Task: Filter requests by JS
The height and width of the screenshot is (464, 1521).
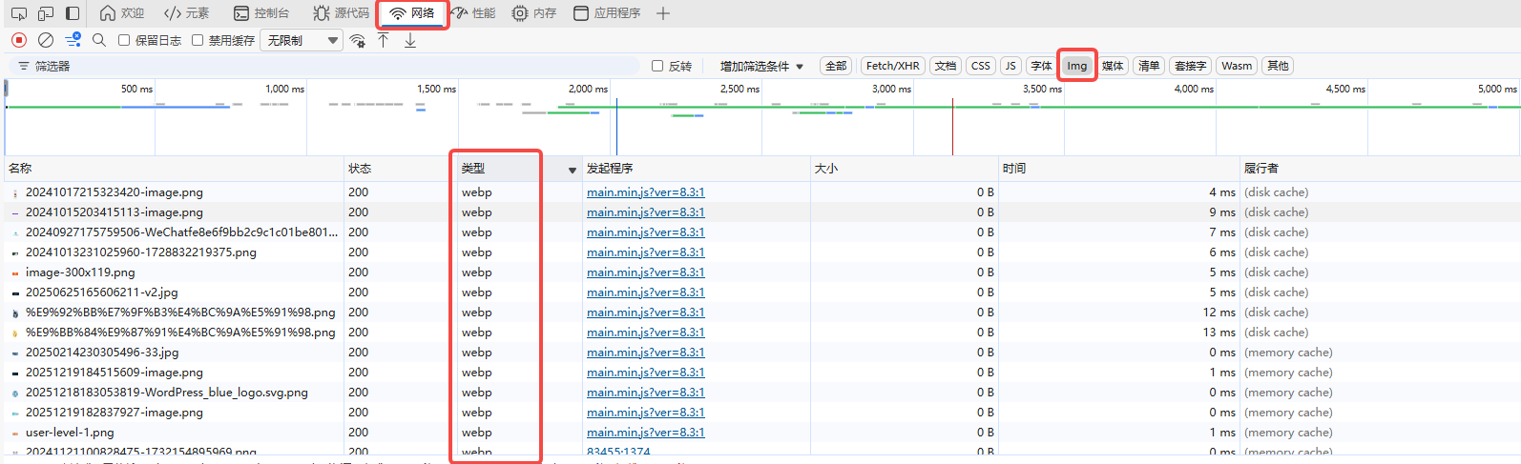Action: [1011, 66]
